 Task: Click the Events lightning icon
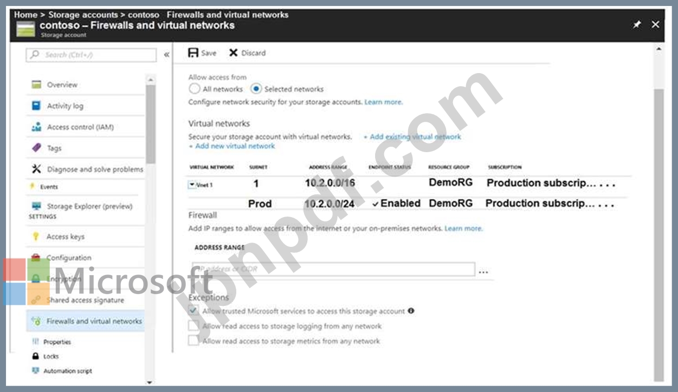coord(32,187)
